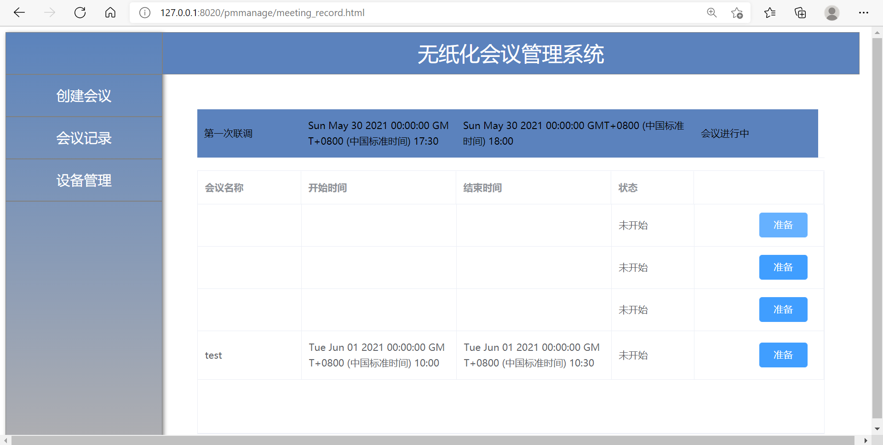
Task: Click 准备 button for the test meeting
Action: point(783,355)
